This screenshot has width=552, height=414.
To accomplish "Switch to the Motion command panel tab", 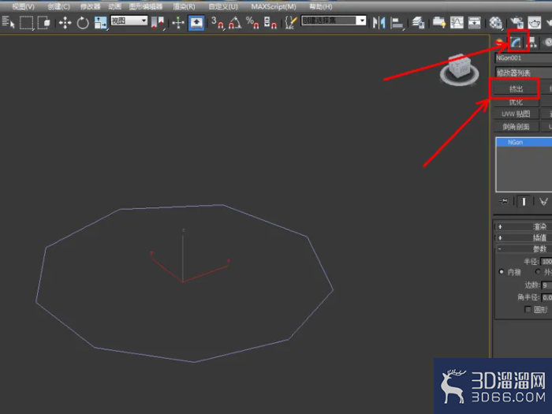I will [x=547, y=43].
